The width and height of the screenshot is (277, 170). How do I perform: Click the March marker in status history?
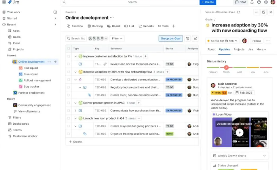pyautogui.click(x=227, y=68)
